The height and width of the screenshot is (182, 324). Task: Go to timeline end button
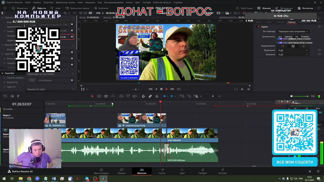[x=249, y=89]
